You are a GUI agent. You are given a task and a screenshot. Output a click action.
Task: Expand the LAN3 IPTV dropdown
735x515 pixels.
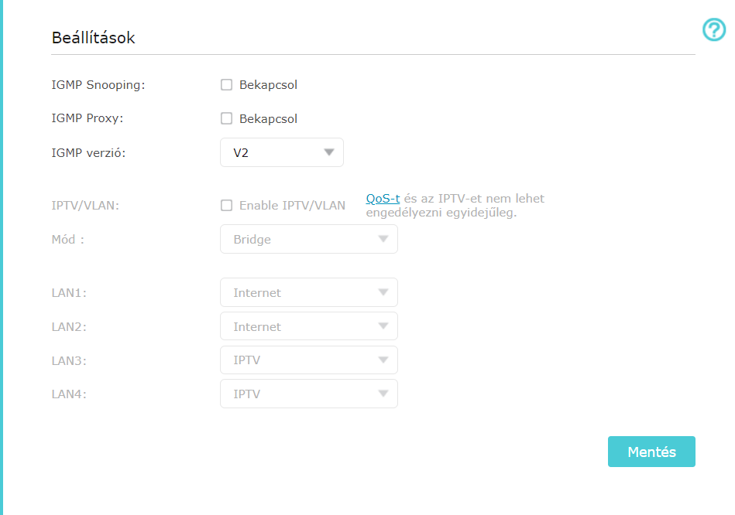click(x=308, y=360)
